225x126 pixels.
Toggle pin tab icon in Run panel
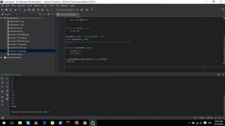[x=2, y=97]
